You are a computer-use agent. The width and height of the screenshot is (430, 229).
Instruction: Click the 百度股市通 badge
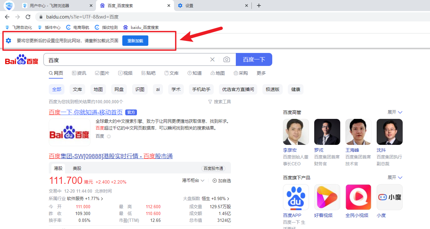click(213, 169)
